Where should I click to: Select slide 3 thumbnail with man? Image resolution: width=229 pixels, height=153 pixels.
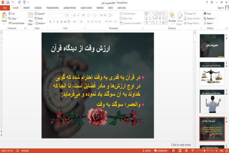(x=212, y=101)
